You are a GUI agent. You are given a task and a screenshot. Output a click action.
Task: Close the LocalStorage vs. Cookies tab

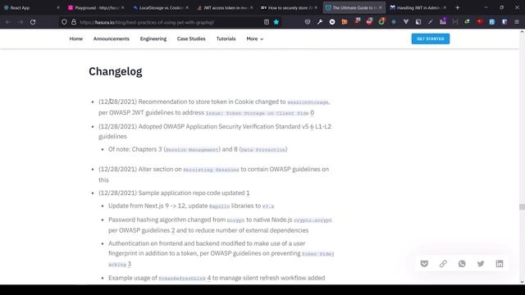pyautogui.click(x=187, y=7)
